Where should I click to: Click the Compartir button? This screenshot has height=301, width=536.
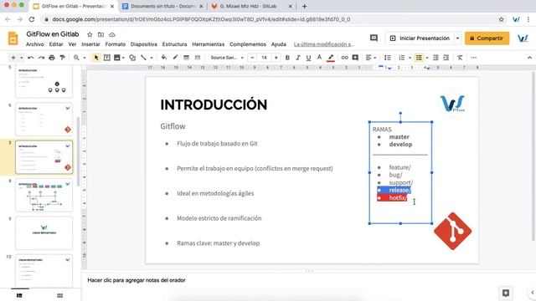pos(487,38)
